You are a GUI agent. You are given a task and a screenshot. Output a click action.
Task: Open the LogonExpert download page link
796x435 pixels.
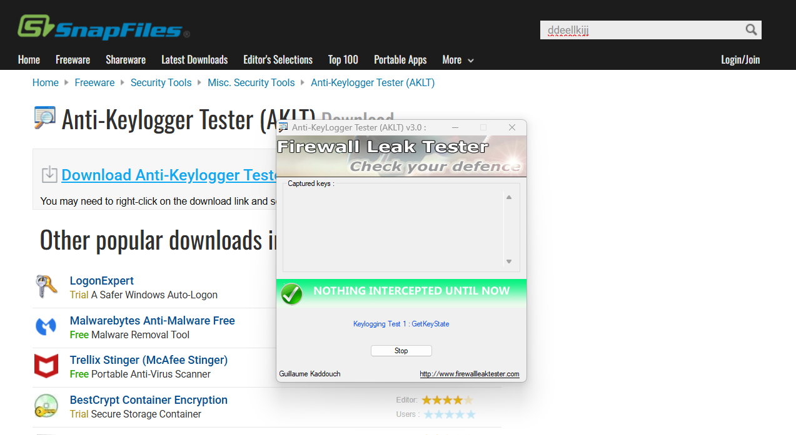click(102, 281)
